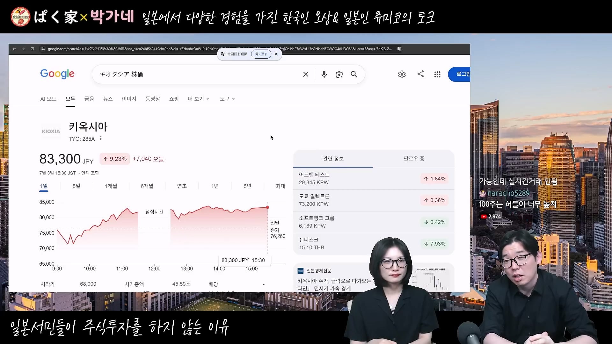Viewport: 612px width, 344px height.
Task: Click the channel logo in top banner
Action: (x=20, y=17)
